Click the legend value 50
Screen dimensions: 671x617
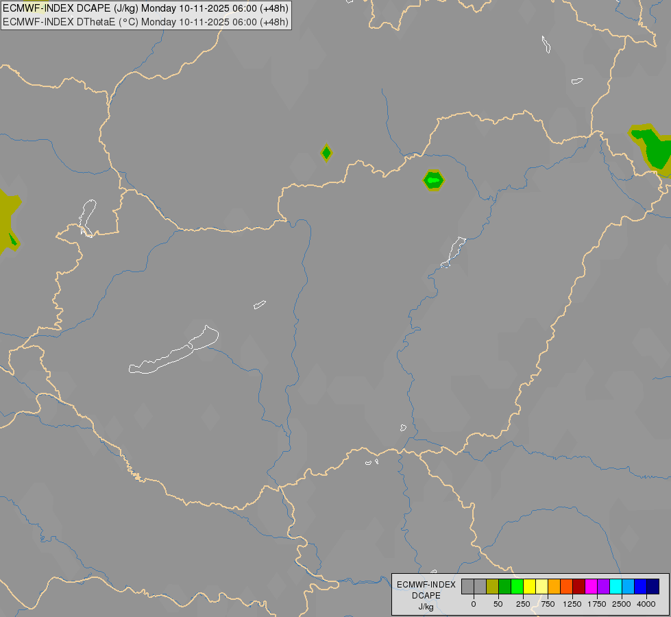tap(498, 604)
